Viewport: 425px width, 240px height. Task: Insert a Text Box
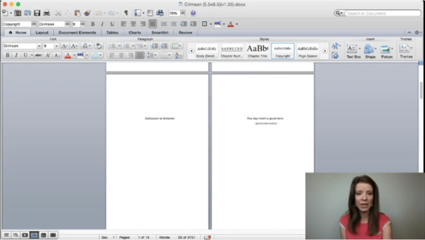click(x=353, y=50)
